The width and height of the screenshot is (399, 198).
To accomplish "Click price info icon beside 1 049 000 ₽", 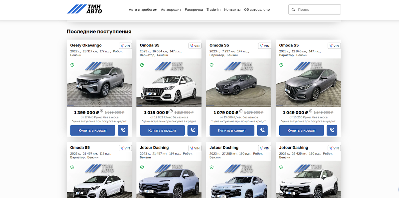I will pos(310,111).
